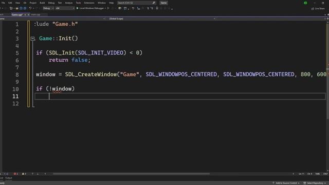This screenshot has height=185, width=329.
Task: Start Local Windows Debugger
Action: 90,8
